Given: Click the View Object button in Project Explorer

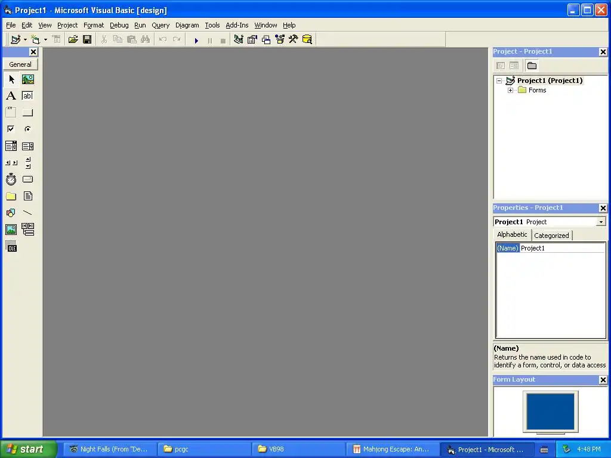Looking at the screenshot, I should click(514, 66).
